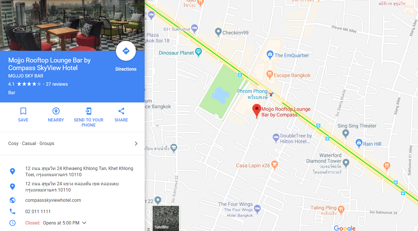
Task: Expand Cosy Casual Groups details chevron
Action: 136,144
